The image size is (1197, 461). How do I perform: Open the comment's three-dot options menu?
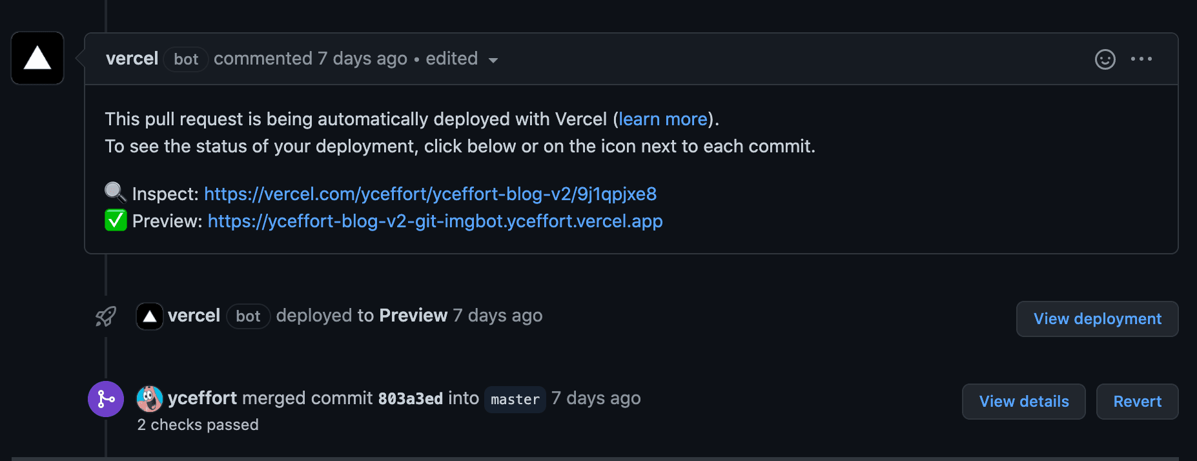point(1141,59)
